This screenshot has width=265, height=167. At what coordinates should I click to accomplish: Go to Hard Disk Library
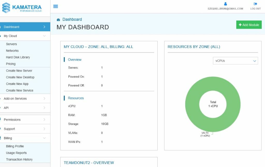pyautogui.click(x=18, y=57)
